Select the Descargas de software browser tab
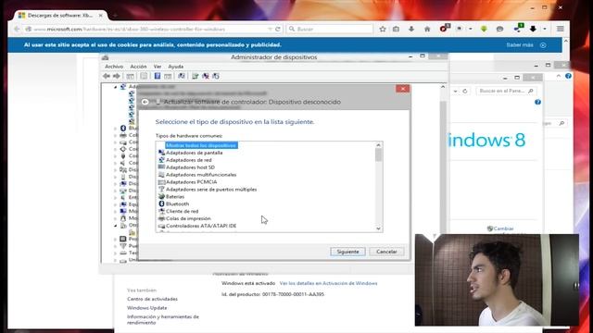This screenshot has height=333, width=593. click(60, 16)
